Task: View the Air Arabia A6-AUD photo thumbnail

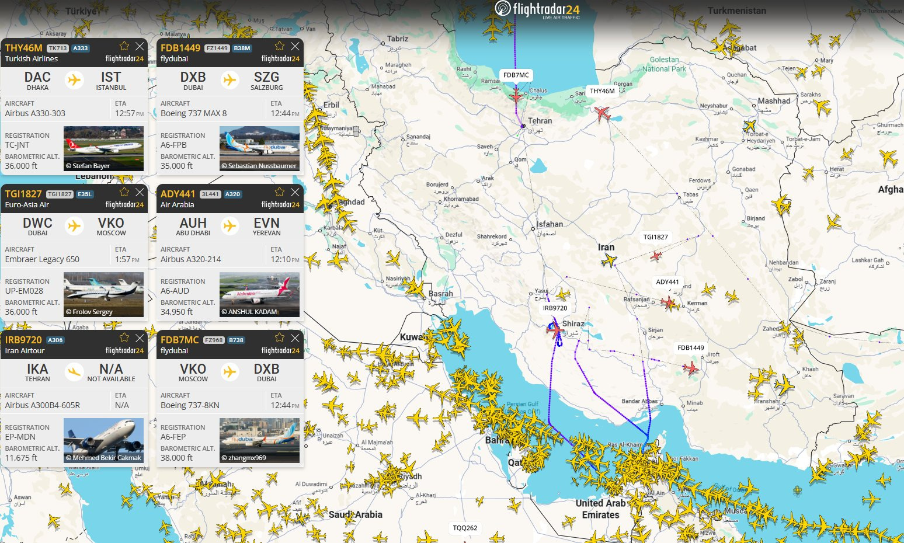Action: (x=259, y=294)
